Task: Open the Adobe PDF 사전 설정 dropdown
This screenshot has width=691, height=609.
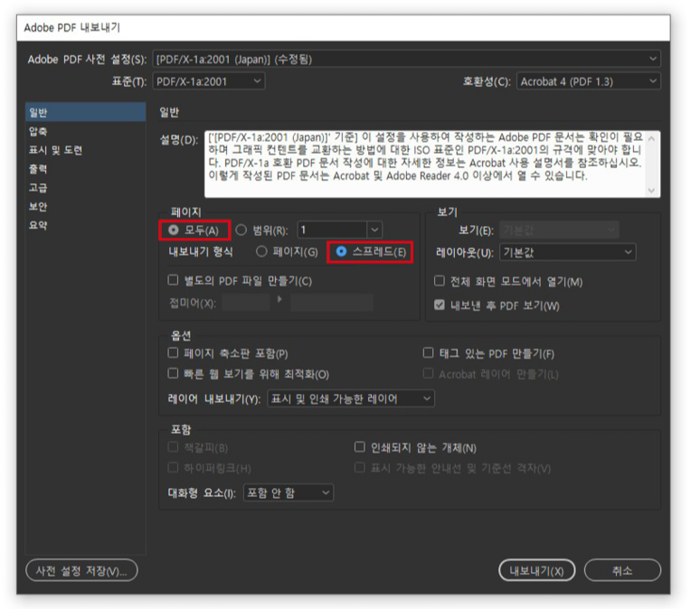Action: [x=406, y=59]
